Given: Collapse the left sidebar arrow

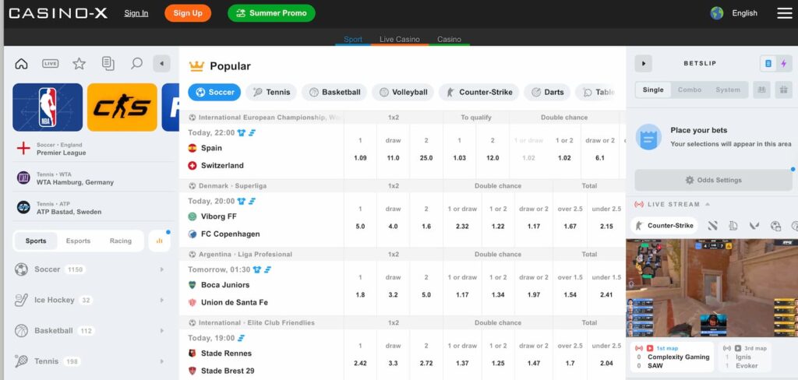Looking at the screenshot, I should tap(162, 64).
